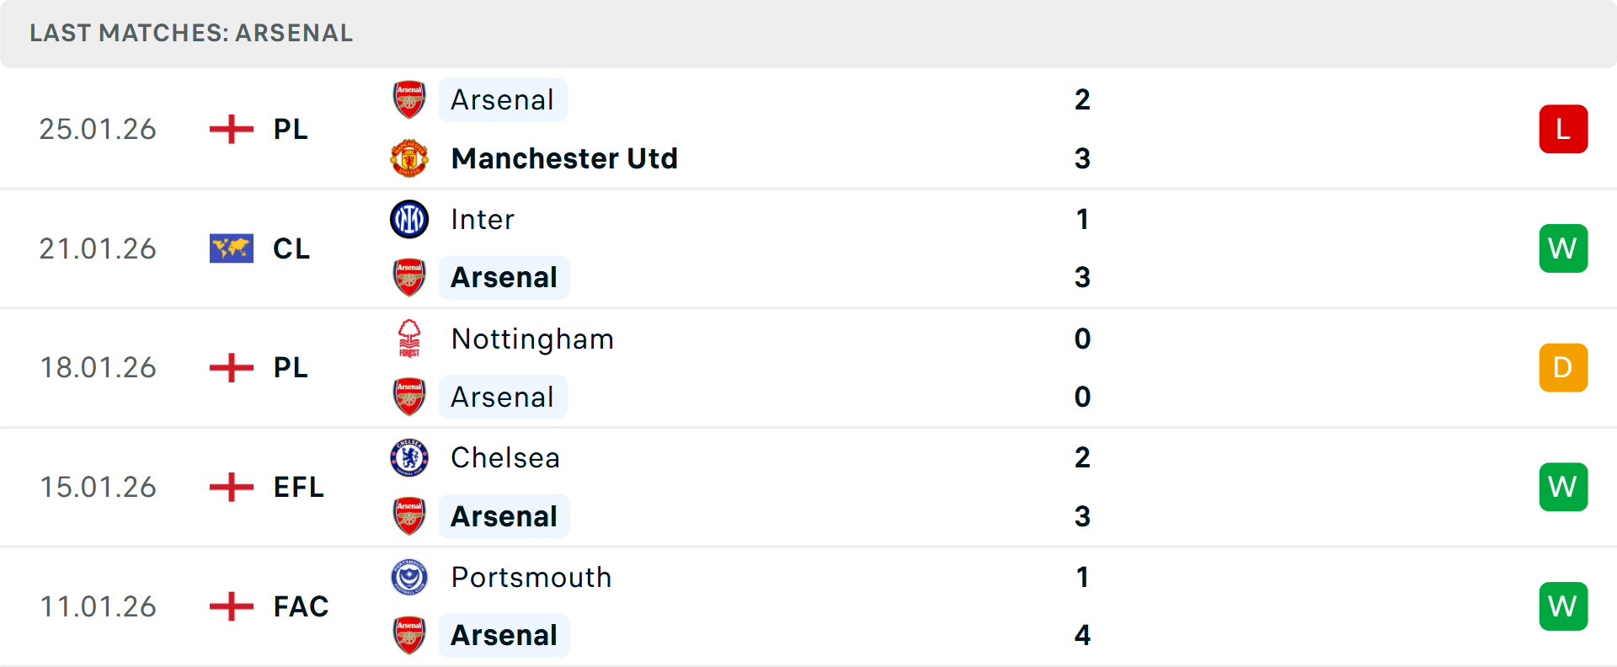1617x667 pixels.
Task: Open the Inter team link
Action: (x=483, y=220)
